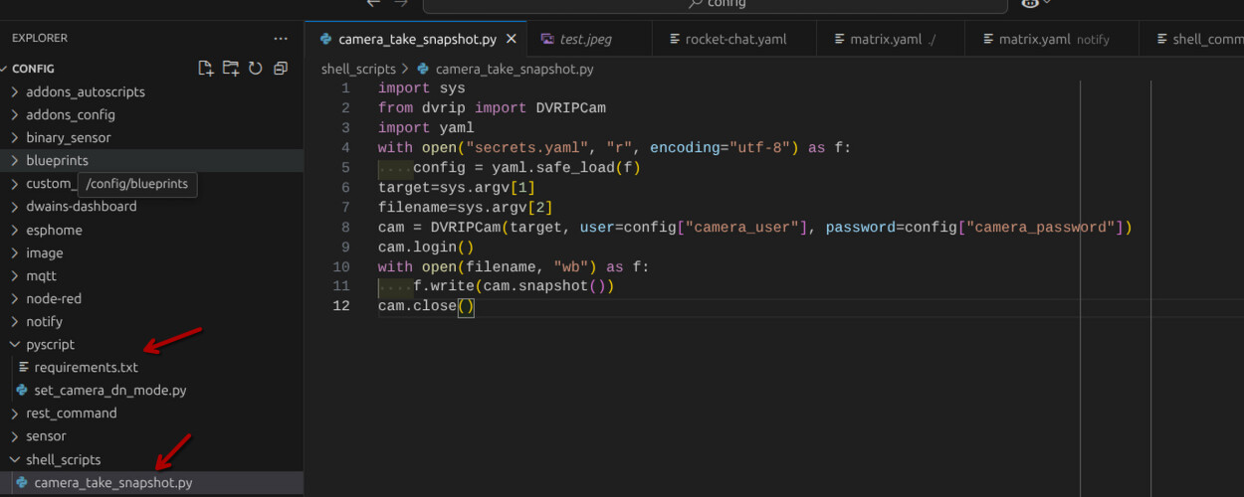Expand the esphome folder
Screen dimensions: 1244x497
[54, 230]
